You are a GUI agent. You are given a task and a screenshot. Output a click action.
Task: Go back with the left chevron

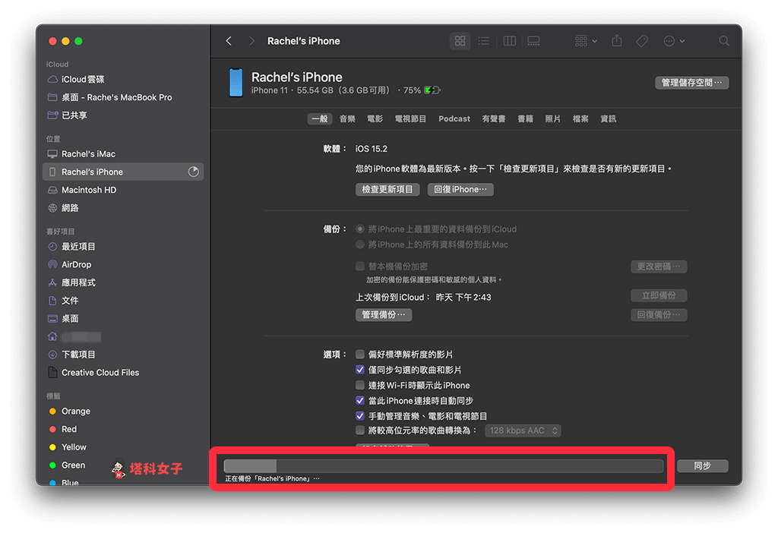click(x=229, y=41)
